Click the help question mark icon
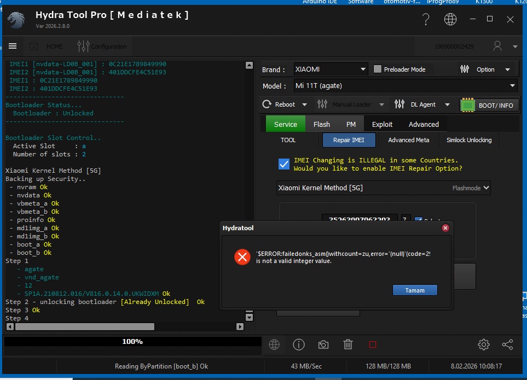 coord(426,19)
